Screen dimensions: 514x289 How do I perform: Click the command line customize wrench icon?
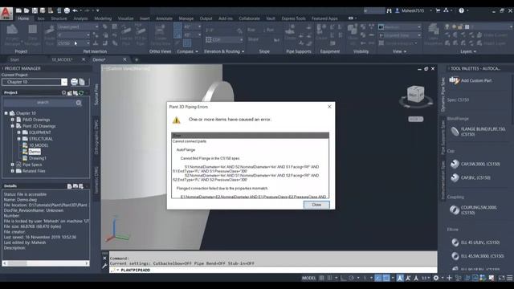[105, 266]
